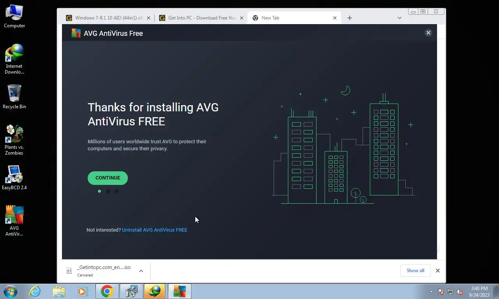Screen dimensions: 499x299
Task: Click the AVG logo in dialog header
Action: coord(76,33)
